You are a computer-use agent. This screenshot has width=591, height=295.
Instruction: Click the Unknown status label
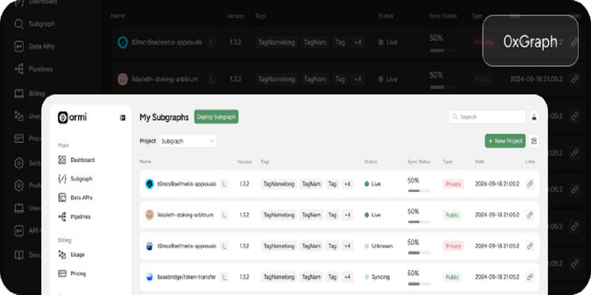pyautogui.click(x=378, y=246)
